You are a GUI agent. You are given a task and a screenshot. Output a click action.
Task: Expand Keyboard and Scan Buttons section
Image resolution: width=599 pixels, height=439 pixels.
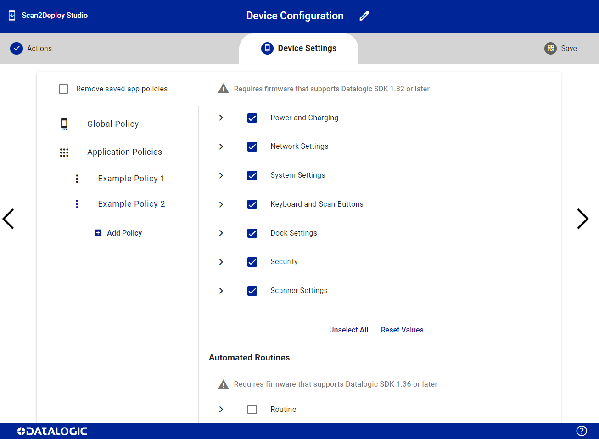pos(221,204)
